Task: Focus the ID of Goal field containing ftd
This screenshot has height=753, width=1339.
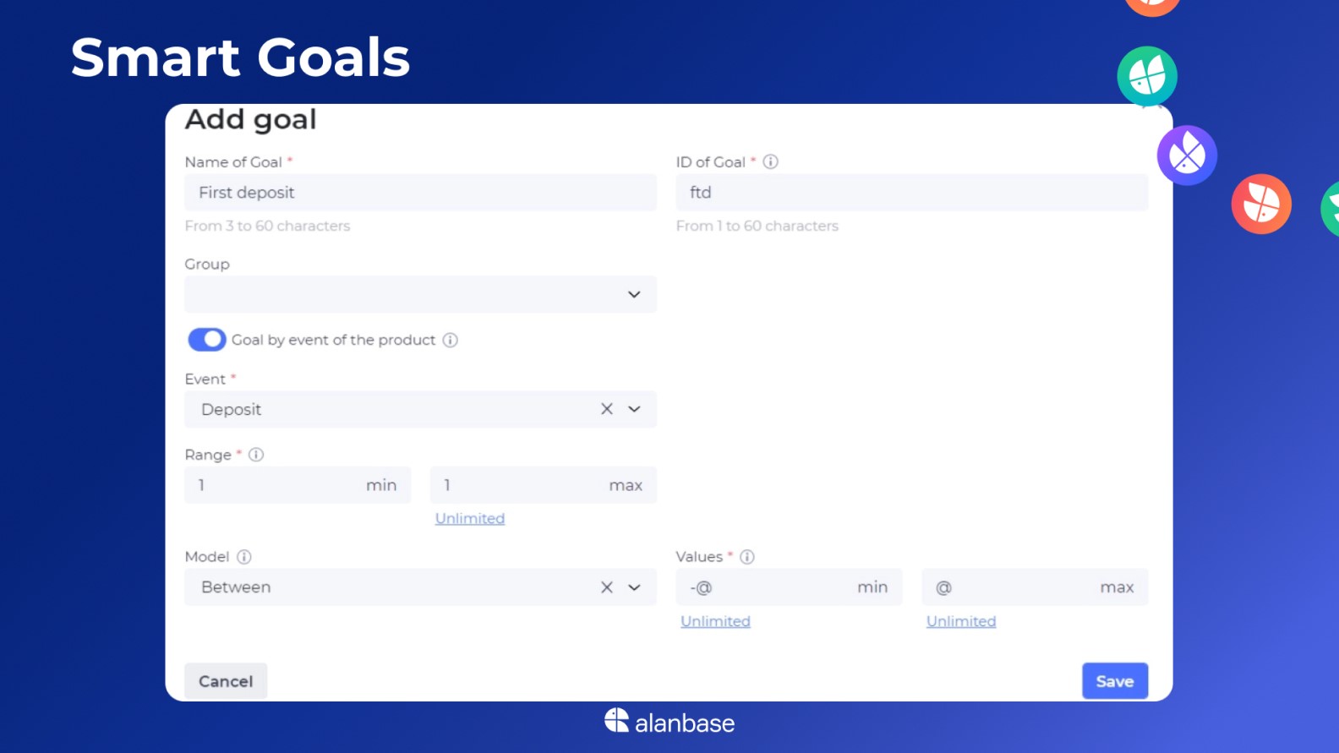Action: point(911,193)
